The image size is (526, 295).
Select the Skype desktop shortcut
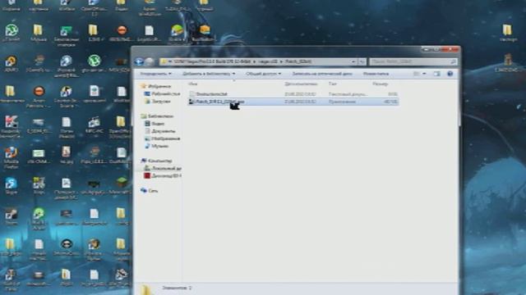point(11,186)
